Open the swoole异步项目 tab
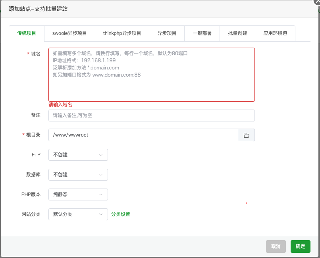This screenshot has width=320, height=258. tap(69, 33)
